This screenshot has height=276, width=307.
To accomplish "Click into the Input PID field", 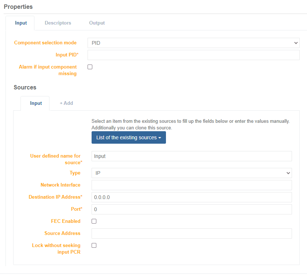I will click(x=193, y=55).
